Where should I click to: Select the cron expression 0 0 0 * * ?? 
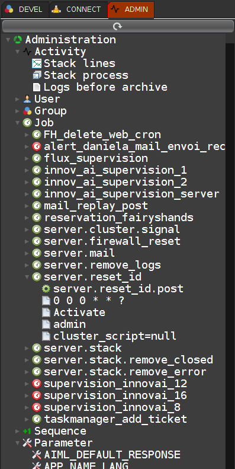click(89, 301)
